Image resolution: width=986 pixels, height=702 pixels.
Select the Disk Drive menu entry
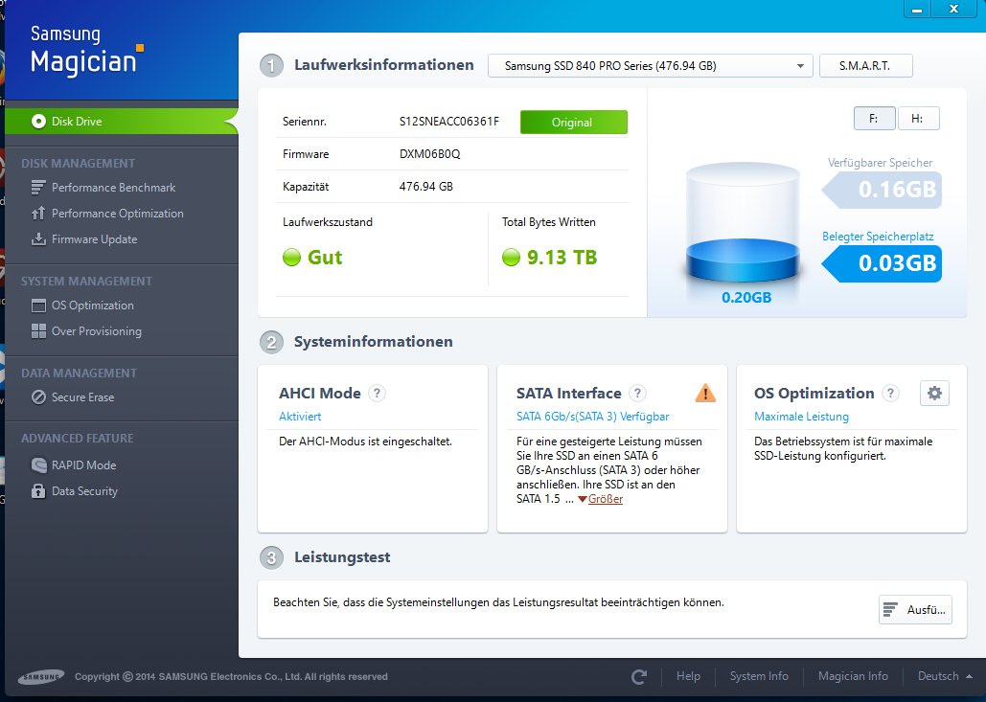122,122
